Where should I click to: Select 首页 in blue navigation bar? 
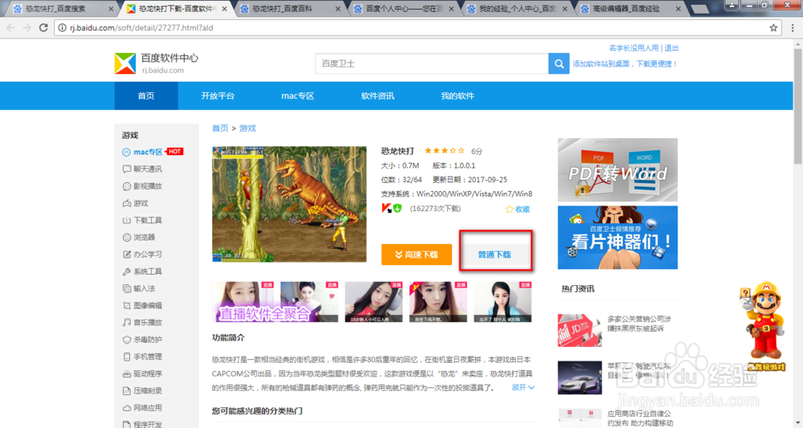click(146, 96)
